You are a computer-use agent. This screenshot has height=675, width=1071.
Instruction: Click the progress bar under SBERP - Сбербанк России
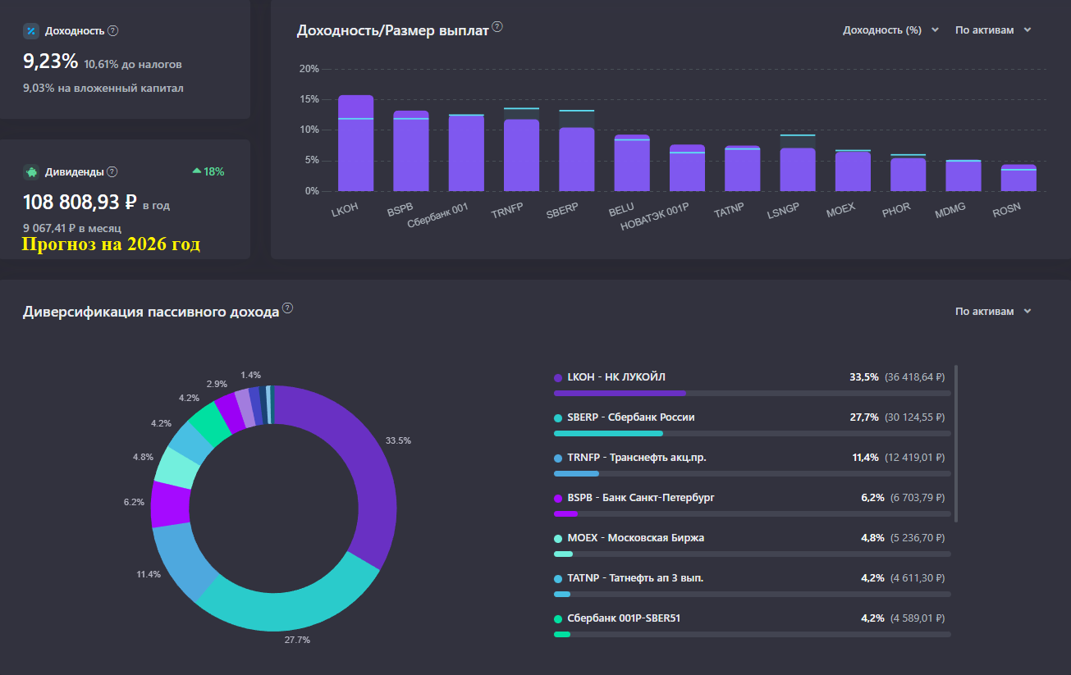tap(753, 433)
